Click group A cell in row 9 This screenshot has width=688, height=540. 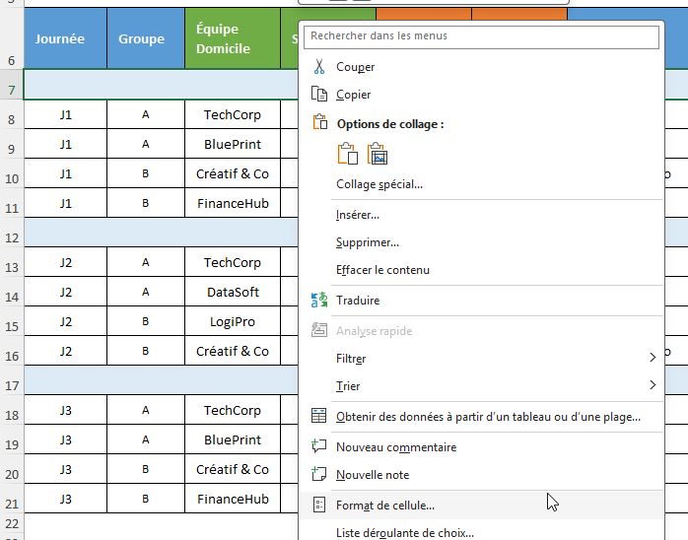tap(146, 144)
